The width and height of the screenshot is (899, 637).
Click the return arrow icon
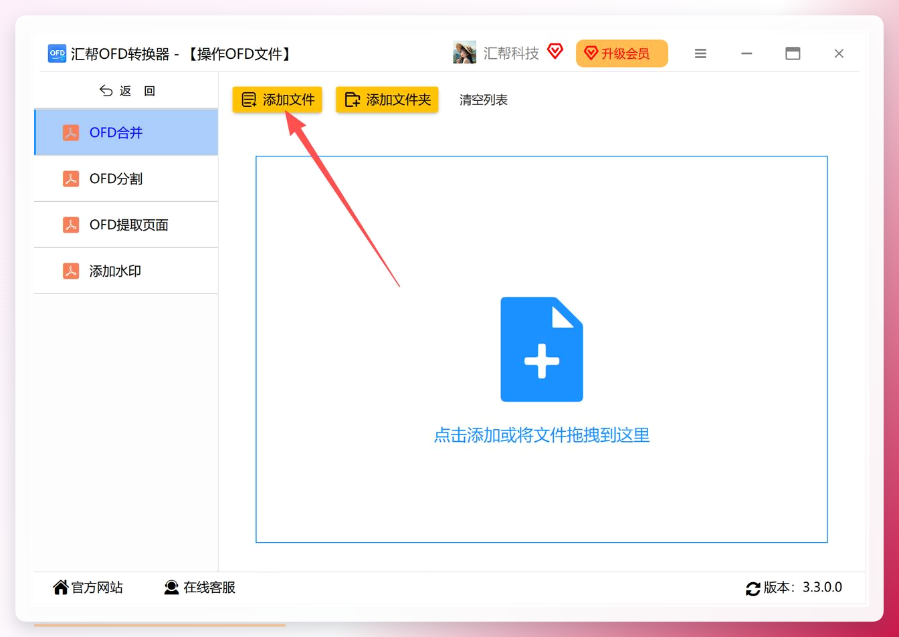coord(106,90)
